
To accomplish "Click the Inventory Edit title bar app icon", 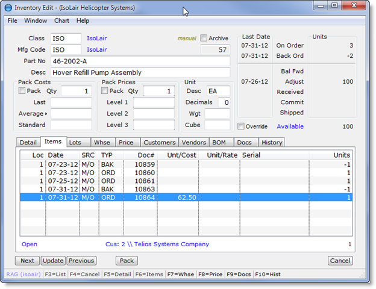I will point(8,8).
